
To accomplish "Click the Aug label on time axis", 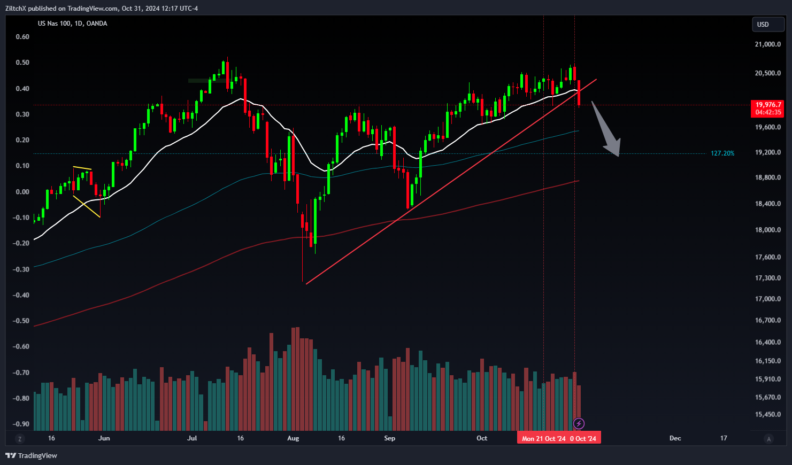I will [293, 438].
